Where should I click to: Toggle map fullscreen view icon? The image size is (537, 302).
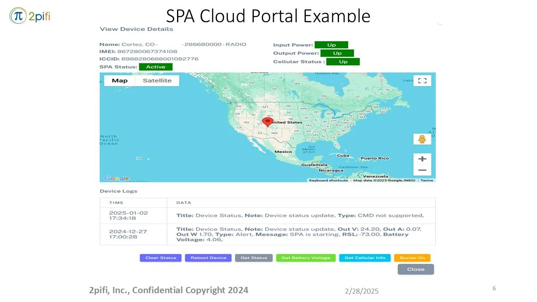point(422,81)
